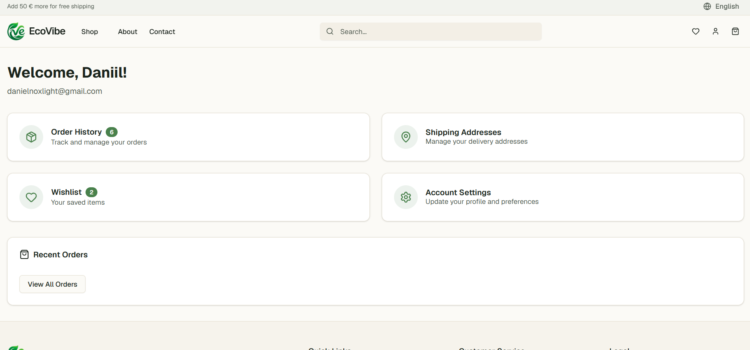Viewport: 750px width, 350px height.
Task: Open the shopping bag cart icon
Action: [x=735, y=31]
